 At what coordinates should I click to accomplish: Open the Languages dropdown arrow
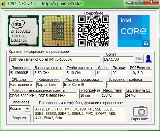tap(27, 108)
